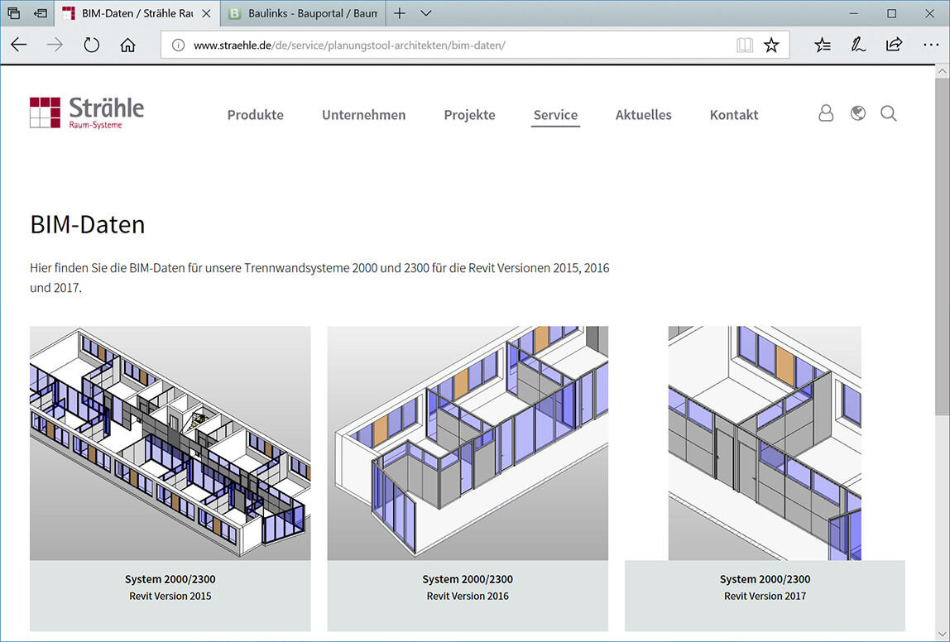Open reading view from address bar

point(745,45)
